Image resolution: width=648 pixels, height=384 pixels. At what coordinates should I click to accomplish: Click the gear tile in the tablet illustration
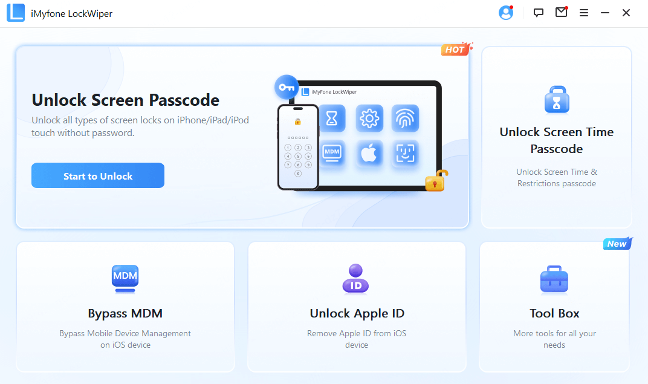[x=369, y=118]
